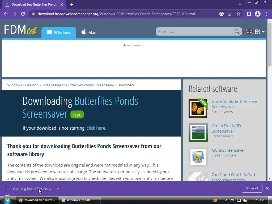Open the Desktop breadcrumb link
The width and height of the screenshot is (272, 204).
tap(32, 85)
